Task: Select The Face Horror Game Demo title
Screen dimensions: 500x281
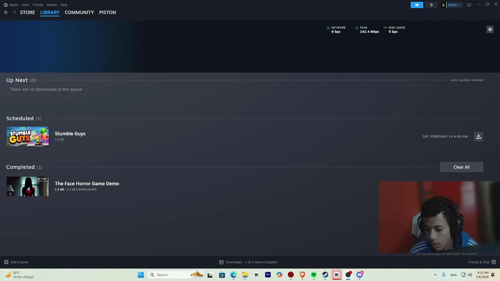Action: (x=87, y=183)
